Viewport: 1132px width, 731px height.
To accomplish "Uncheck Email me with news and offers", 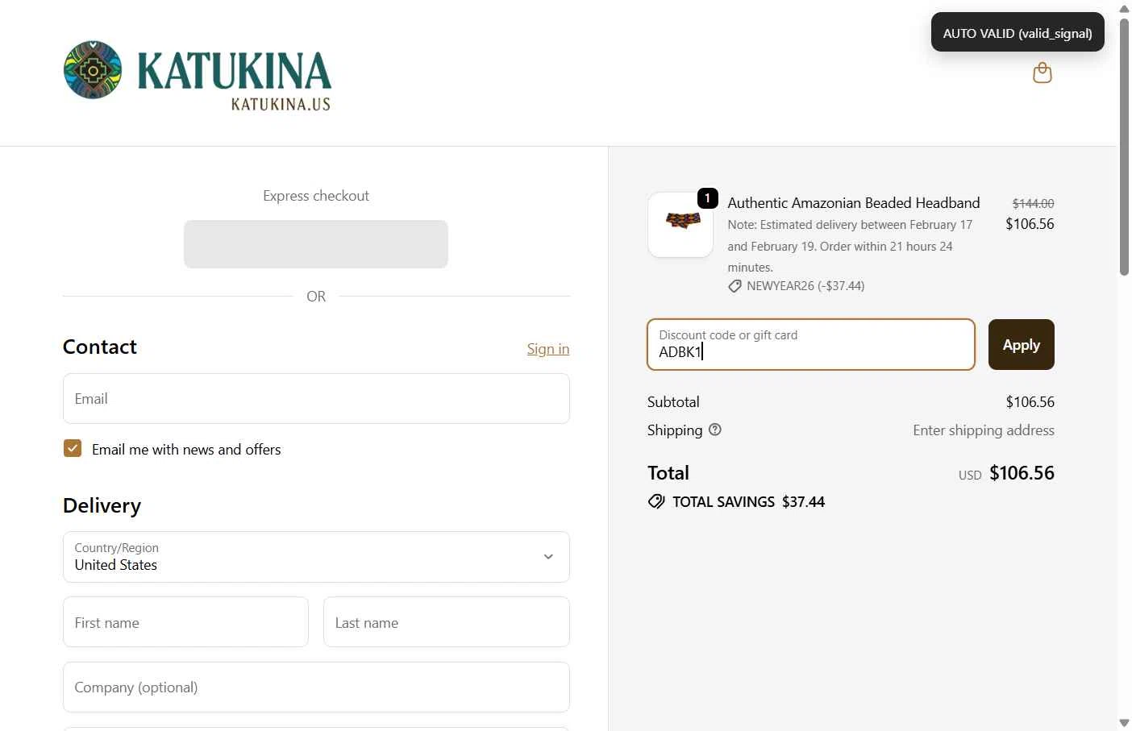I will [x=73, y=448].
